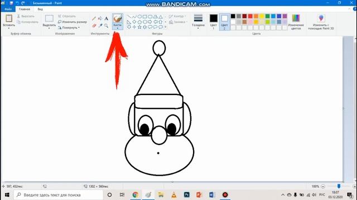The height and width of the screenshot is (200, 357).
Task: Open Word from the taskbar
Action: (212, 195)
